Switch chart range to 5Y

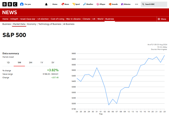[53, 63]
